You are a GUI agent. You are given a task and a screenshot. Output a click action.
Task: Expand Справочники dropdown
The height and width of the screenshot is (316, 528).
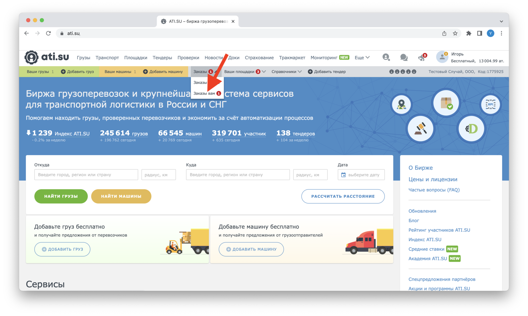286,72
